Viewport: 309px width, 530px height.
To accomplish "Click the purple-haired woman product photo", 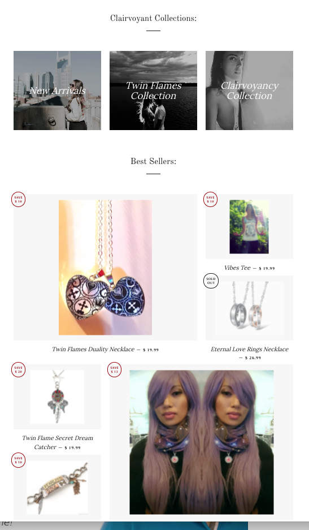I will [202, 442].
